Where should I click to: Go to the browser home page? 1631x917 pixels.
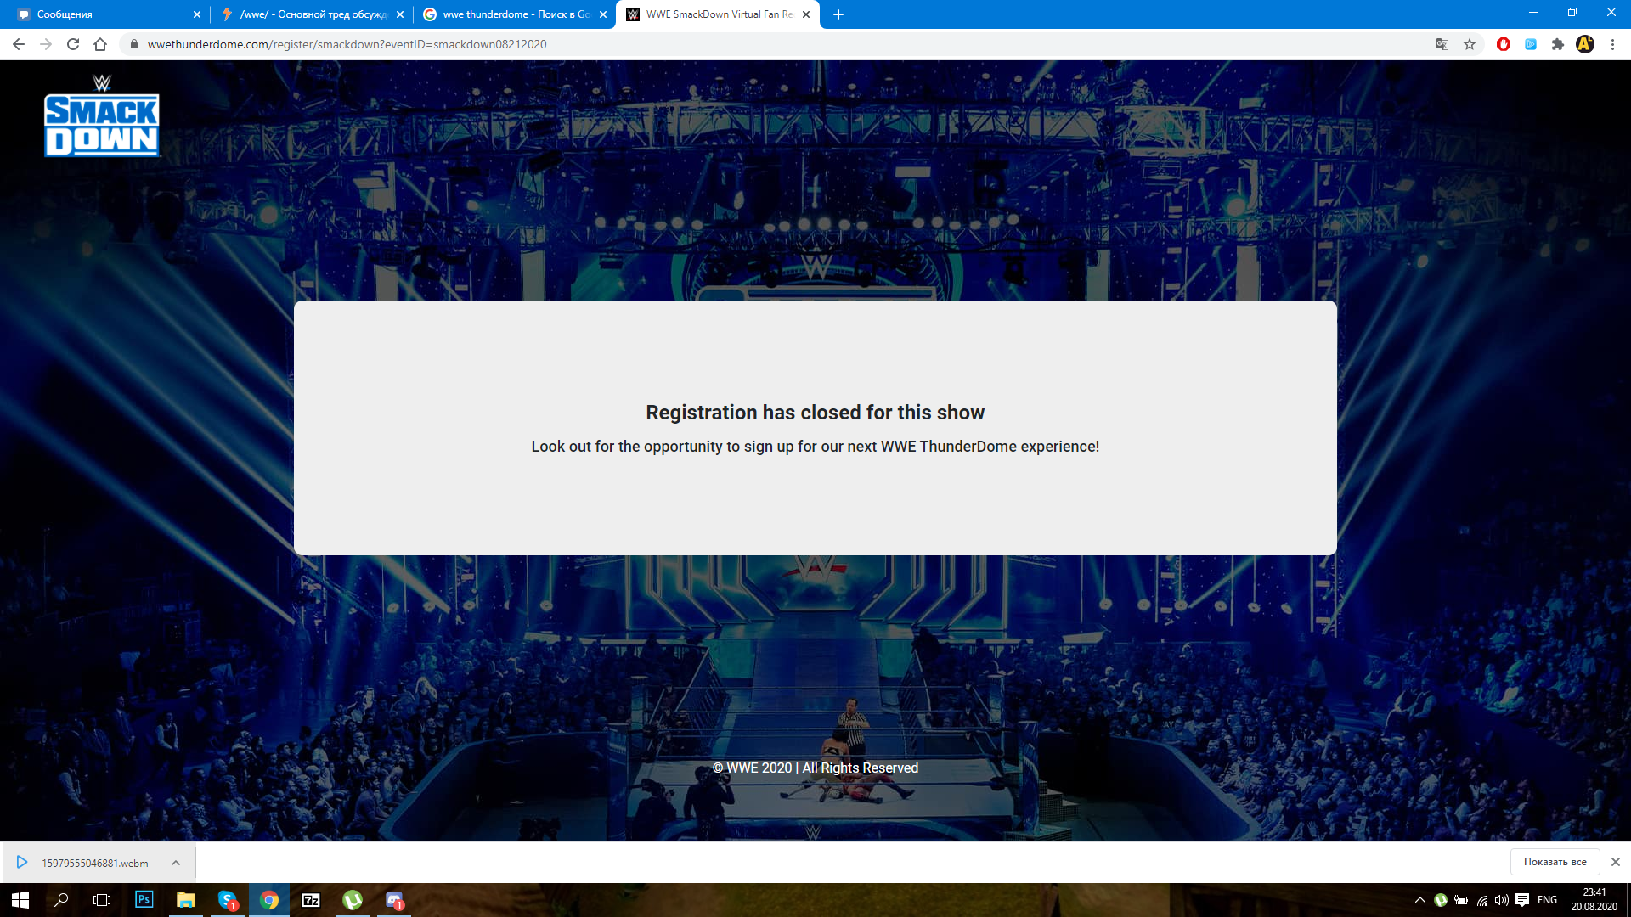click(x=100, y=44)
